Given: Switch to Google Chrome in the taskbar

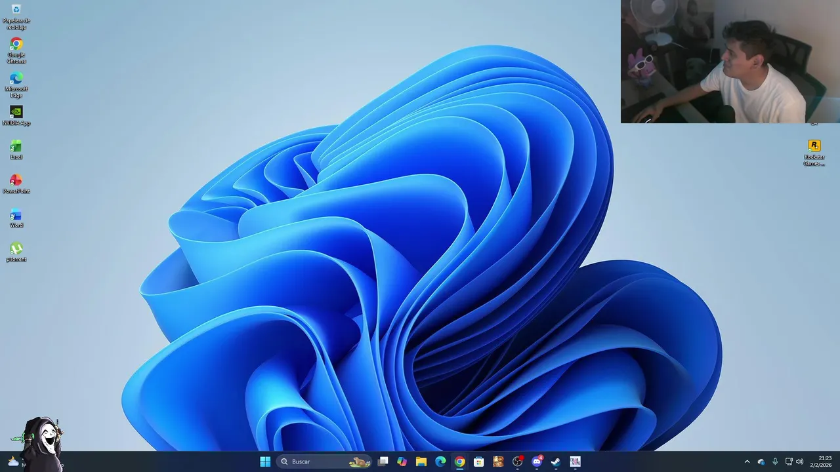Looking at the screenshot, I should tap(460, 462).
